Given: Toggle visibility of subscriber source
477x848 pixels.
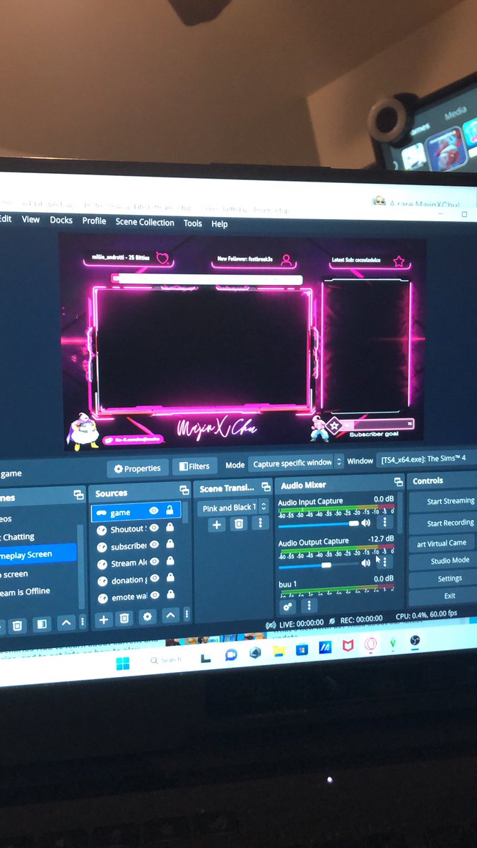Looking at the screenshot, I should 155,544.
